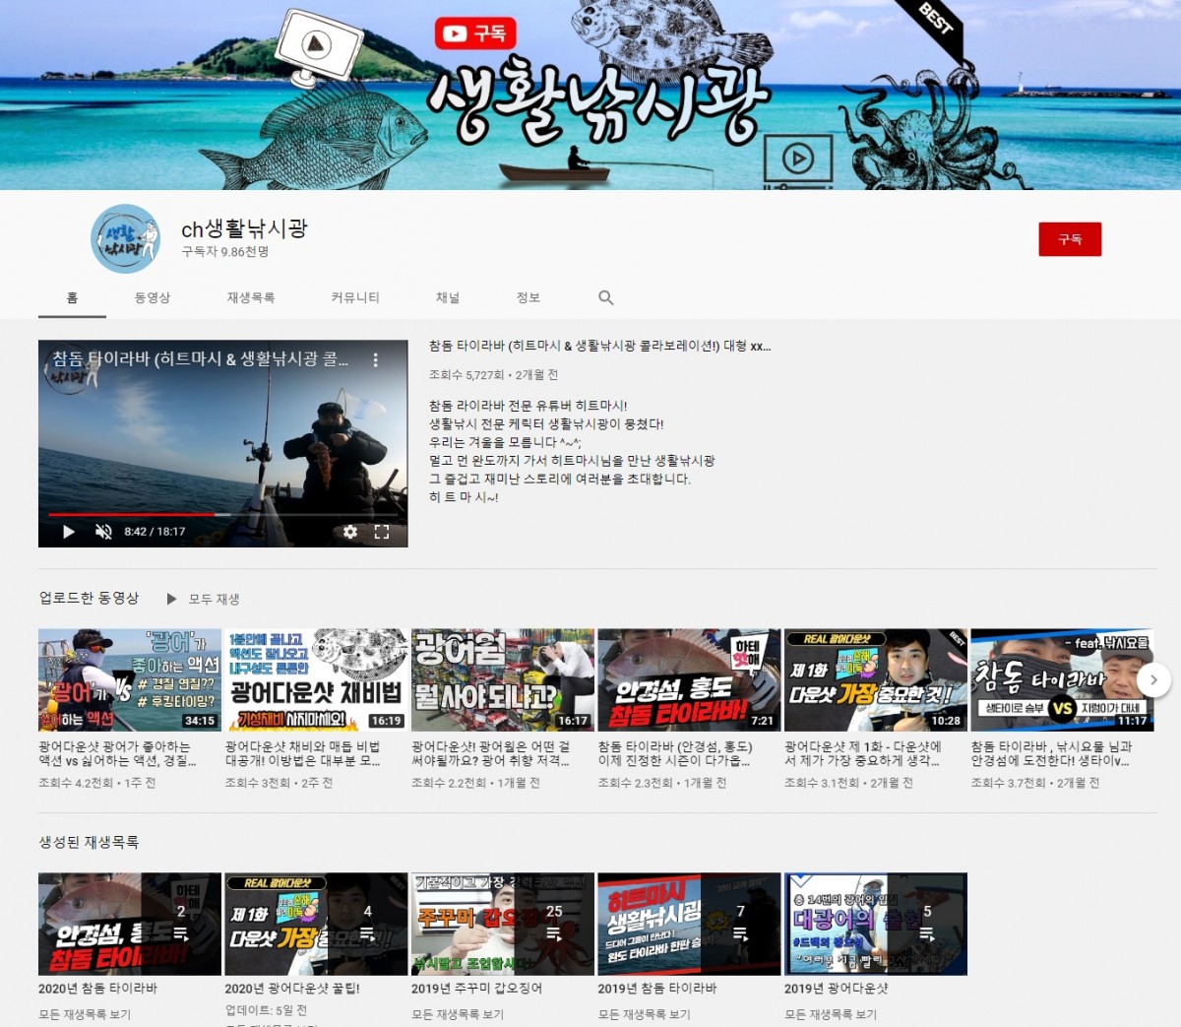This screenshot has width=1181, height=1027.
Task: Open the featured video title link
Action: [599, 347]
